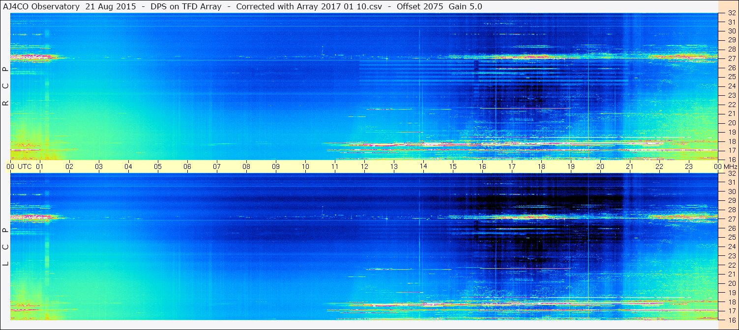The image size is (739, 330).
Task: Select the 17 hour mark on time axis
Action: (x=512, y=166)
